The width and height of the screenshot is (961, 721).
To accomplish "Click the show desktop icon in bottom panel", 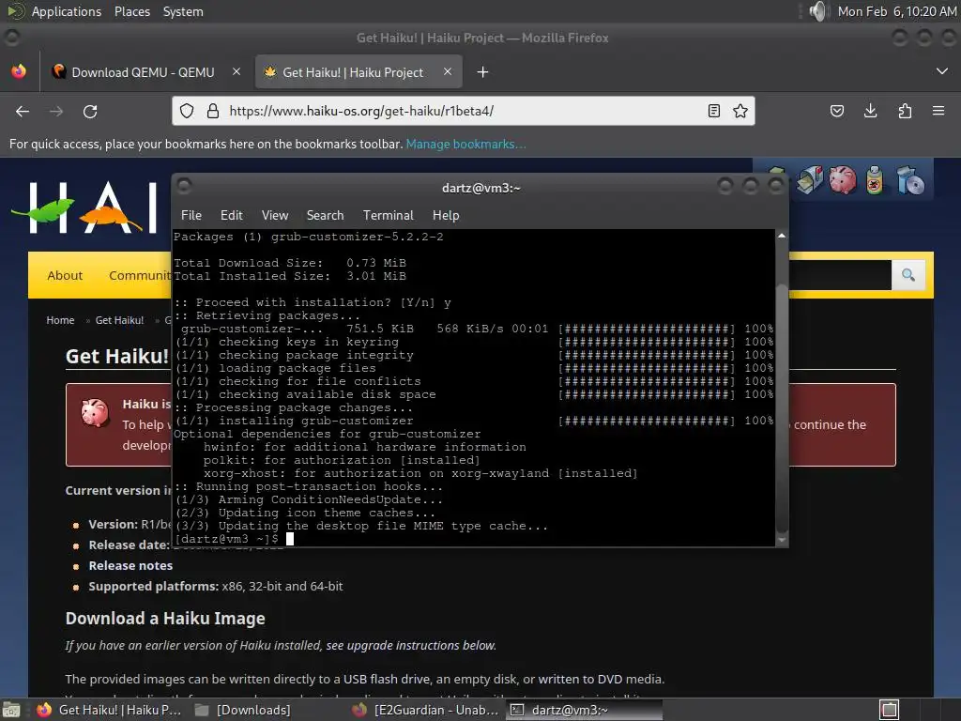I will [x=11, y=710].
